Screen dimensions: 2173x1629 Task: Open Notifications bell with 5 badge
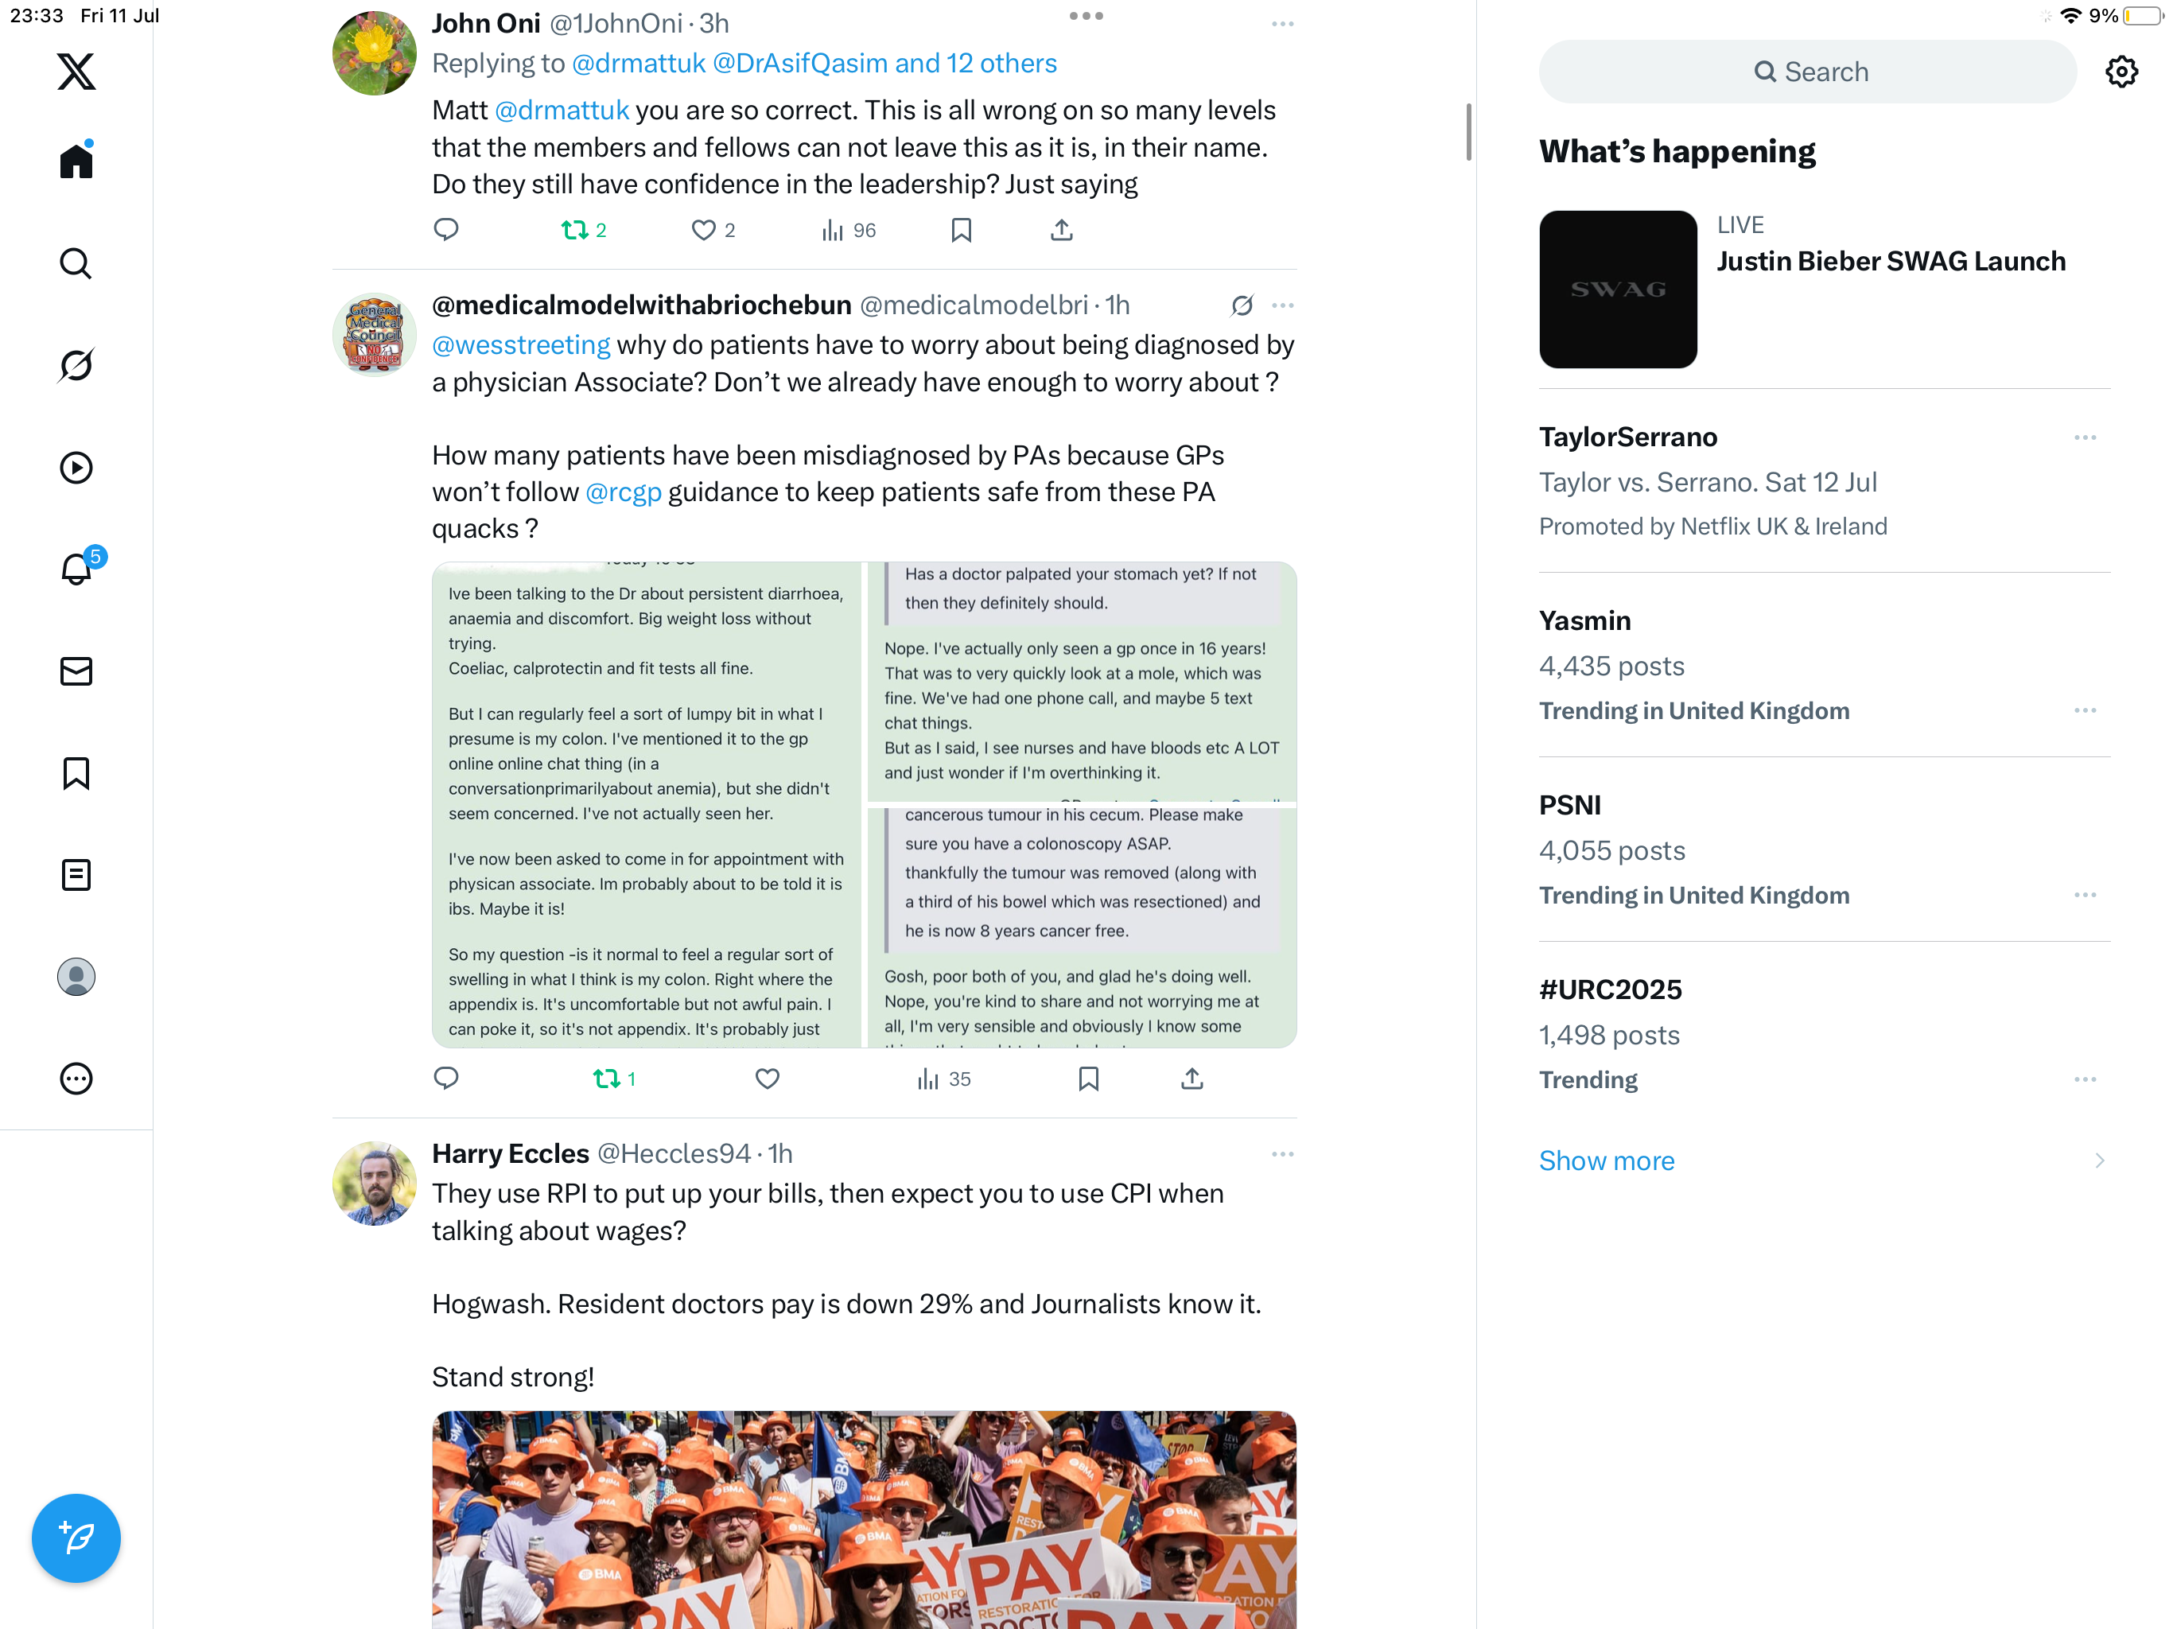(x=78, y=568)
